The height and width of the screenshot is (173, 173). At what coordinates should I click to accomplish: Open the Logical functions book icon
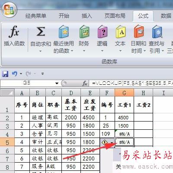click(103, 32)
